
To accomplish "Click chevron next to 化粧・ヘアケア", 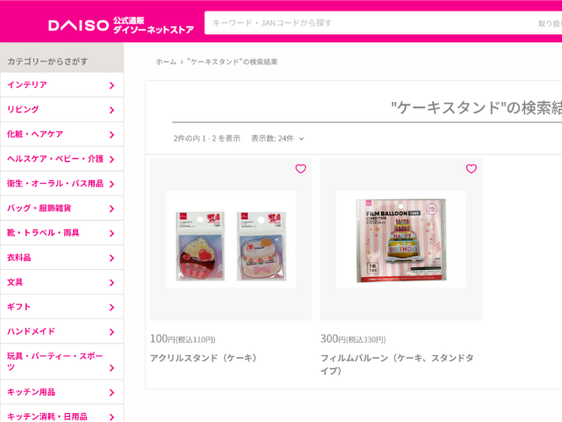I will click(112, 135).
